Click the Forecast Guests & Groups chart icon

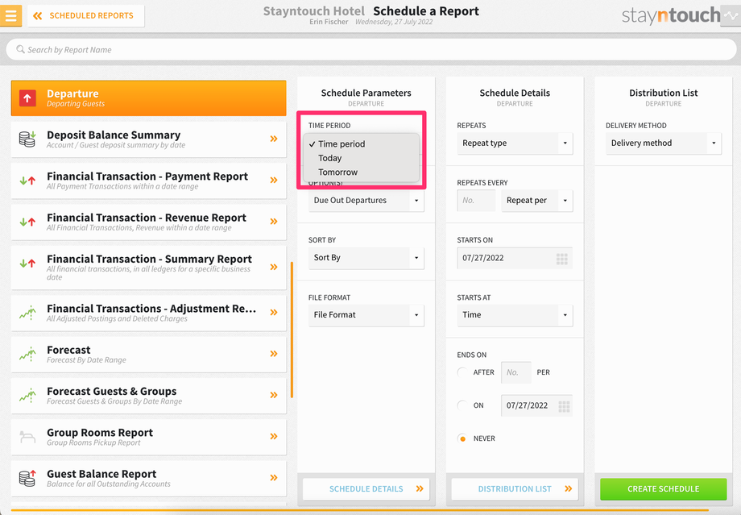click(27, 395)
